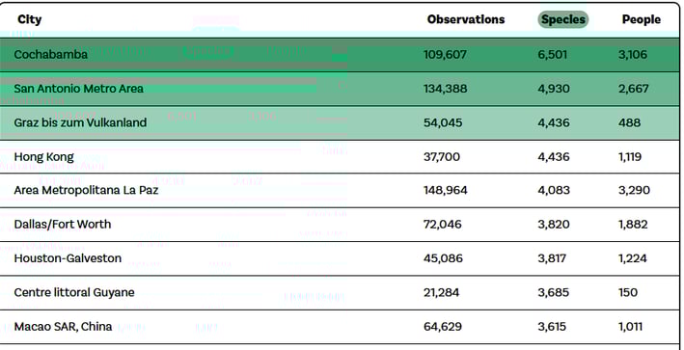Open Area Metropolitana La Paz entry
Screen dimensions: 684x350
tap(340, 191)
